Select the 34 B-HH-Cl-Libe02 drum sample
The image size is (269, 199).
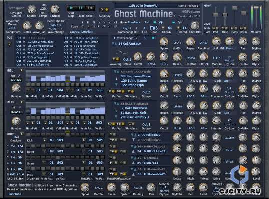151,151
